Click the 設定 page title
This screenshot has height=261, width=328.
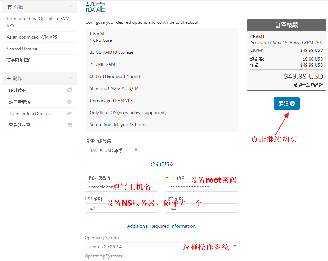point(96,7)
